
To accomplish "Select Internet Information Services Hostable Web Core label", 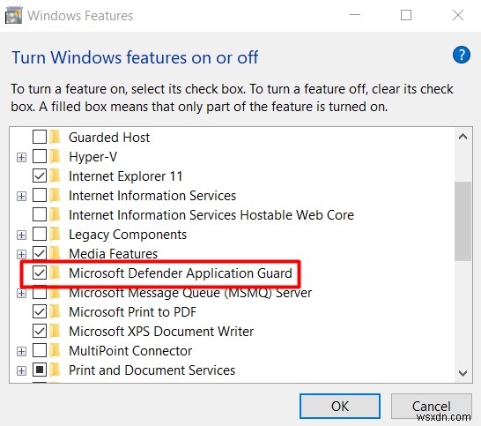I will point(211,215).
